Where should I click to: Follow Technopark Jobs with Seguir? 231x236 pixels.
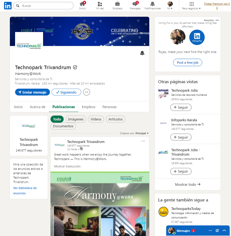181,107
